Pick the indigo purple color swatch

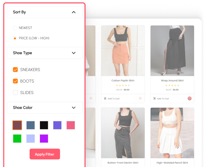point(57,125)
